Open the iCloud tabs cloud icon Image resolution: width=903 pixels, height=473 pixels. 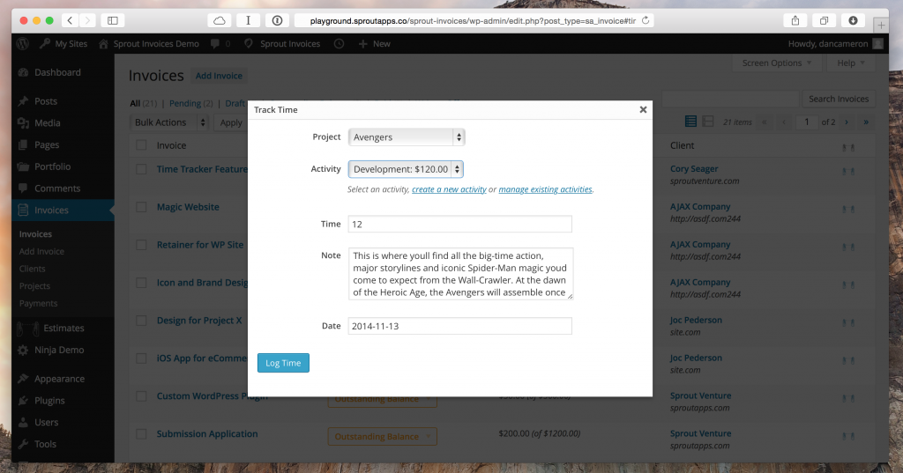pos(220,21)
